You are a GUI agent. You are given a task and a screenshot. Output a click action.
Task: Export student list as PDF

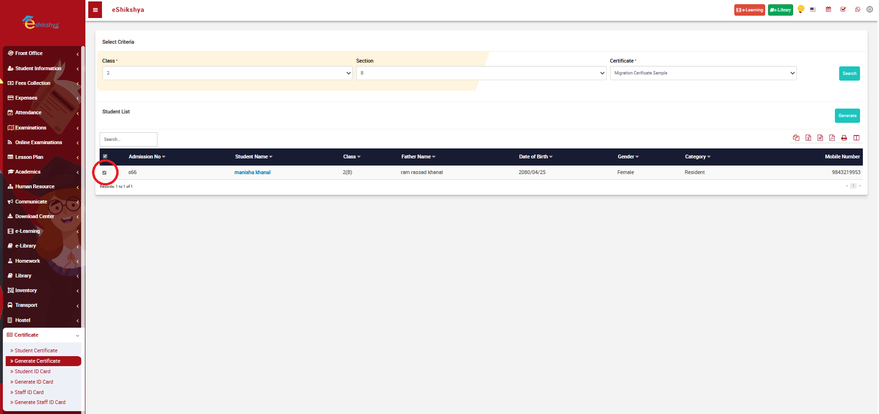pyautogui.click(x=832, y=138)
